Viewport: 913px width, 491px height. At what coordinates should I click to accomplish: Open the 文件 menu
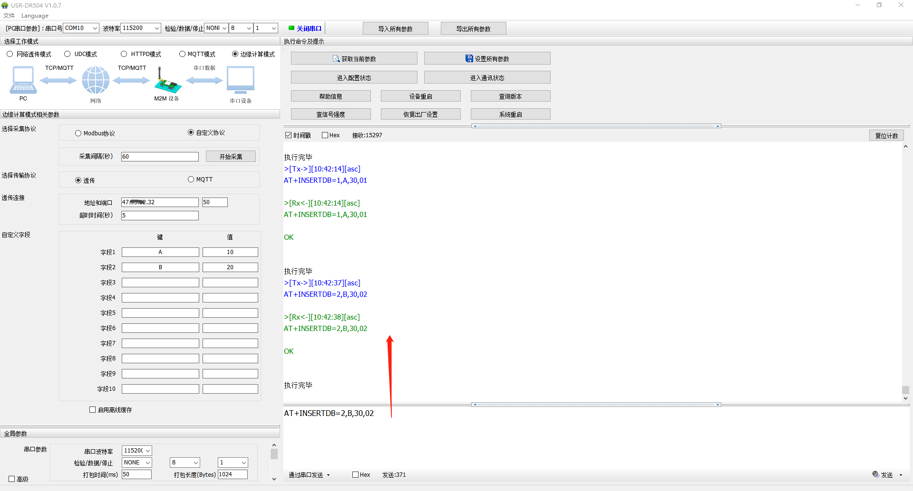9,16
